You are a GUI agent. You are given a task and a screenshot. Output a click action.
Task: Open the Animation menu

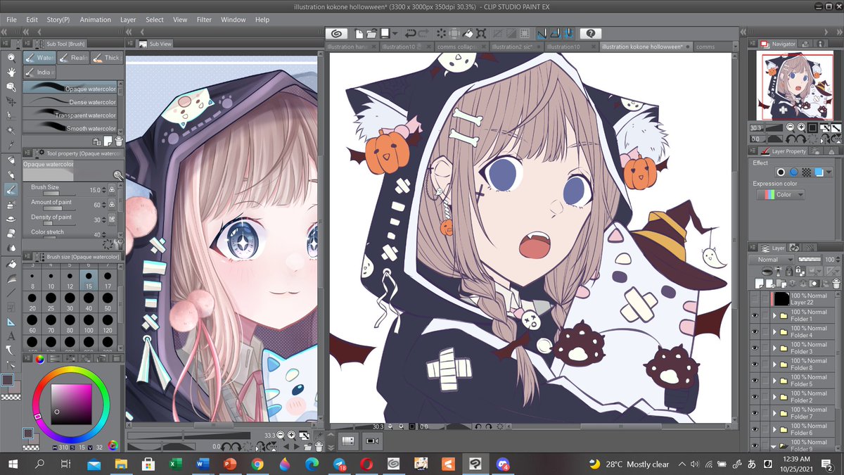click(95, 20)
